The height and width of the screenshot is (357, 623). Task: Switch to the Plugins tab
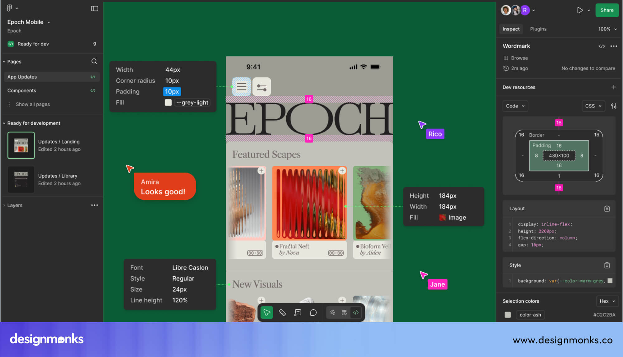(538, 29)
